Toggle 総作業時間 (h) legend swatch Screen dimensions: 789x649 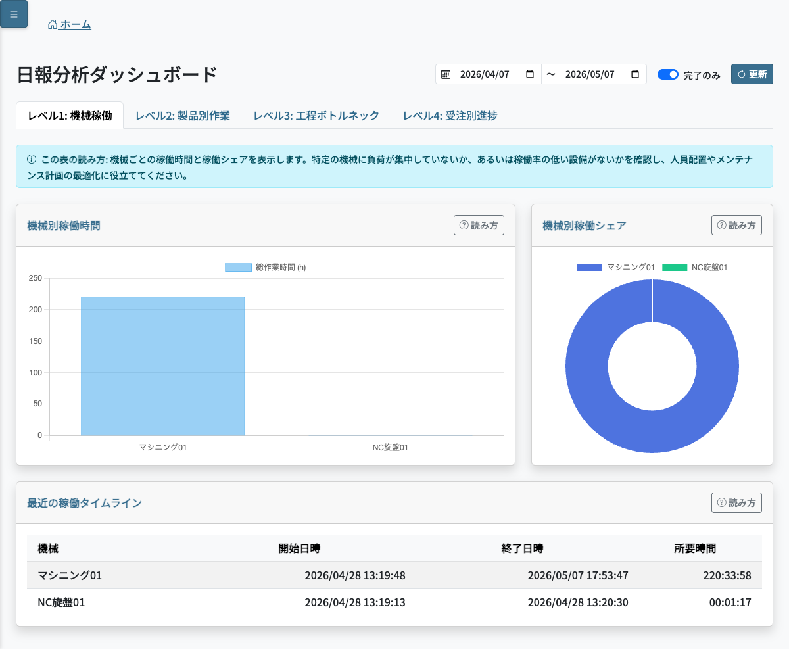239,268
